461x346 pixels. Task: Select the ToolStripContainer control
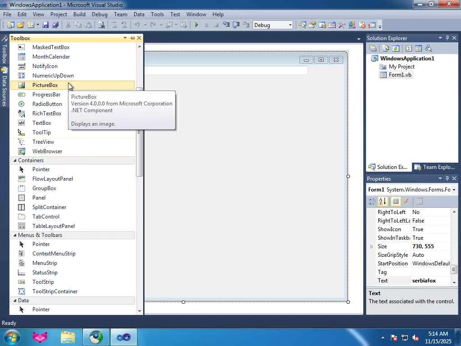pos(72,291)
